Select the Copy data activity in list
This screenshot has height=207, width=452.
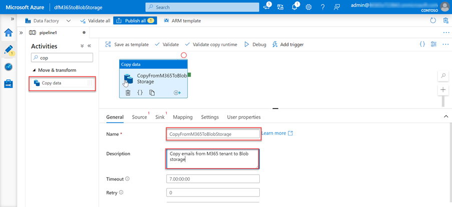pyautogui.click(x=62, y=83)
